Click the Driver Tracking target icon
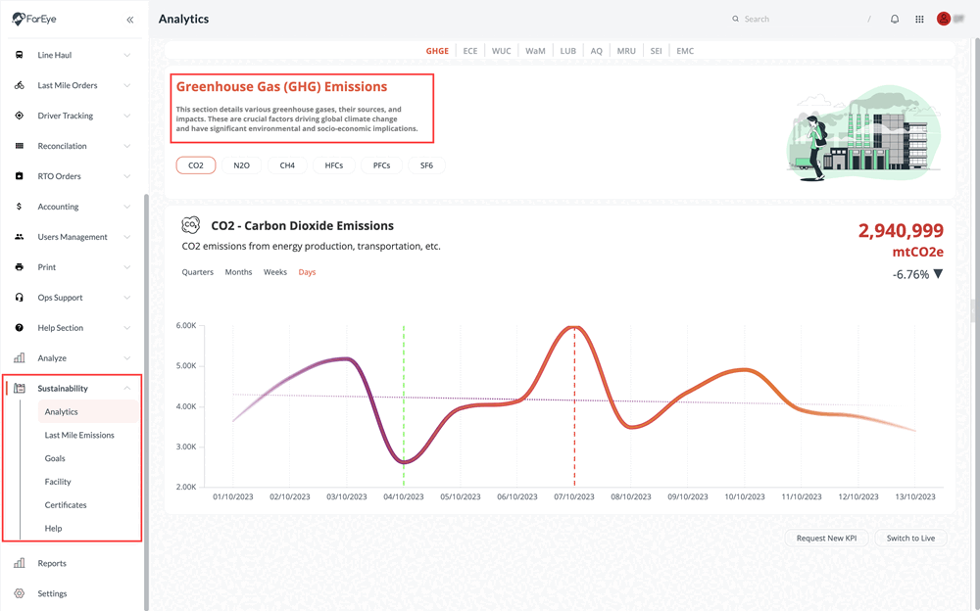The image size is (980, 611). point(20,116)
